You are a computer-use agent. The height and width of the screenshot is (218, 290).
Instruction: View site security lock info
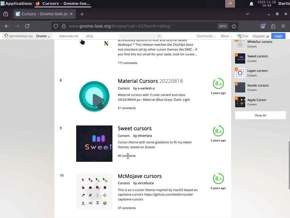click(x=64, y=26)
